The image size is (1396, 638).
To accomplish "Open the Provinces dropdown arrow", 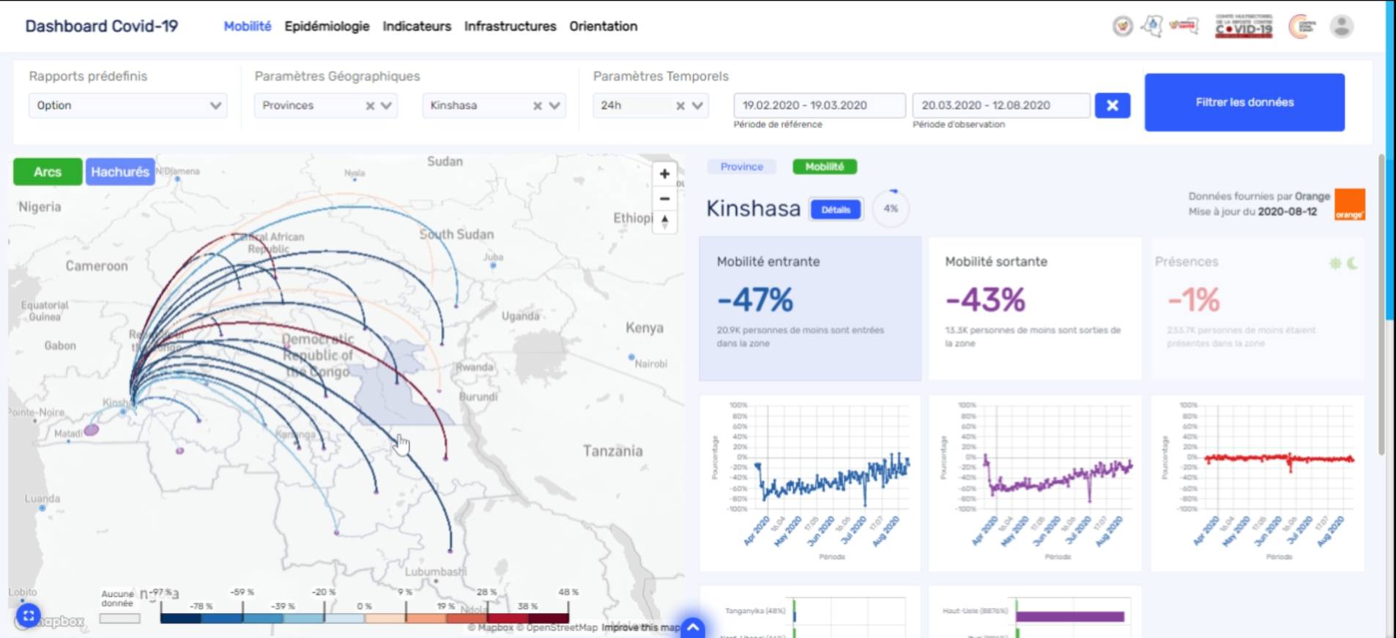I will pyautogui.click(x=387, y=106).
